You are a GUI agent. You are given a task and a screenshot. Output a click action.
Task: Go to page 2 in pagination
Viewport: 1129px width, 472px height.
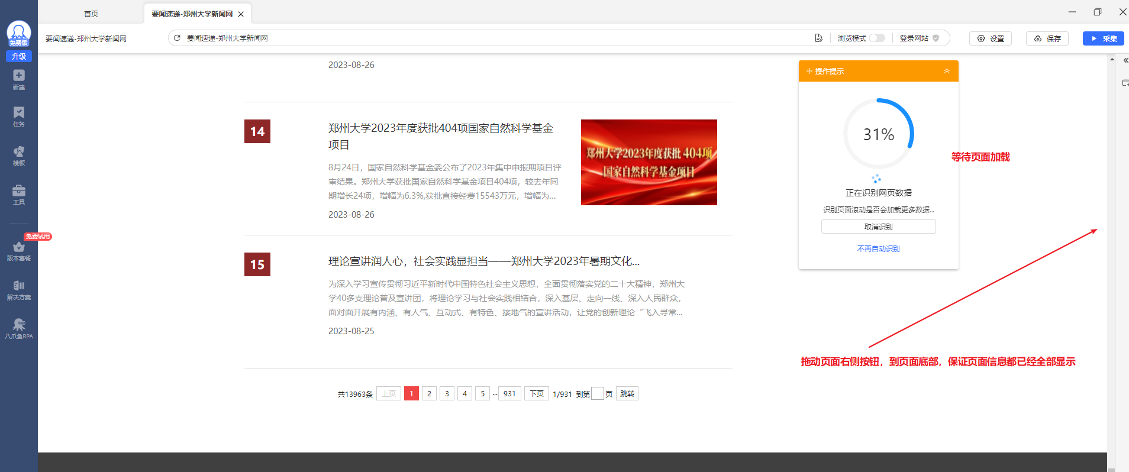point(430,393)
